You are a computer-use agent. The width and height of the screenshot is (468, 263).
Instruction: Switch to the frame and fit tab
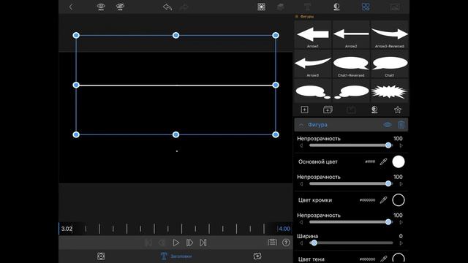click(101, 256)
